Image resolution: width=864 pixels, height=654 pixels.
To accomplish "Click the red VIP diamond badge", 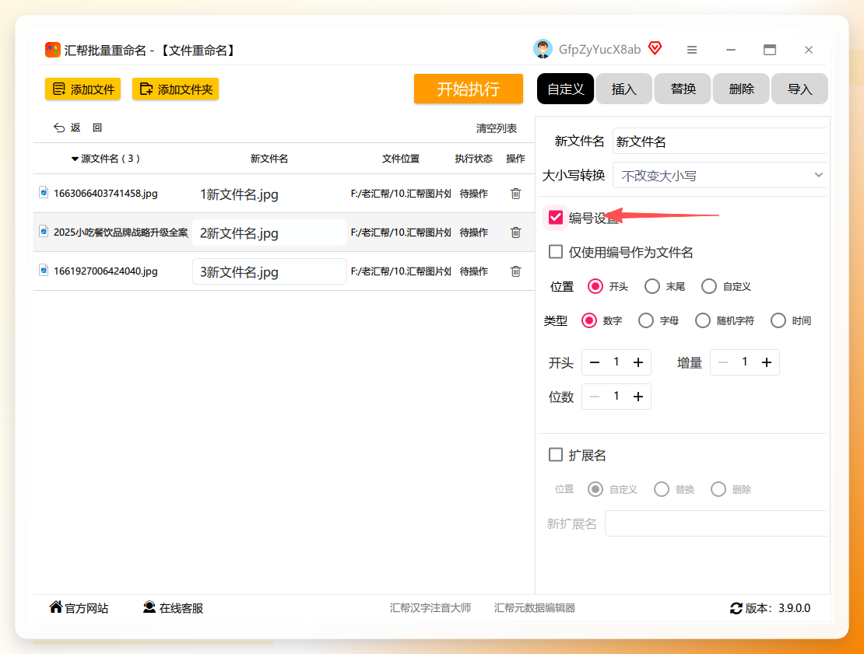I will coord(655,48).
